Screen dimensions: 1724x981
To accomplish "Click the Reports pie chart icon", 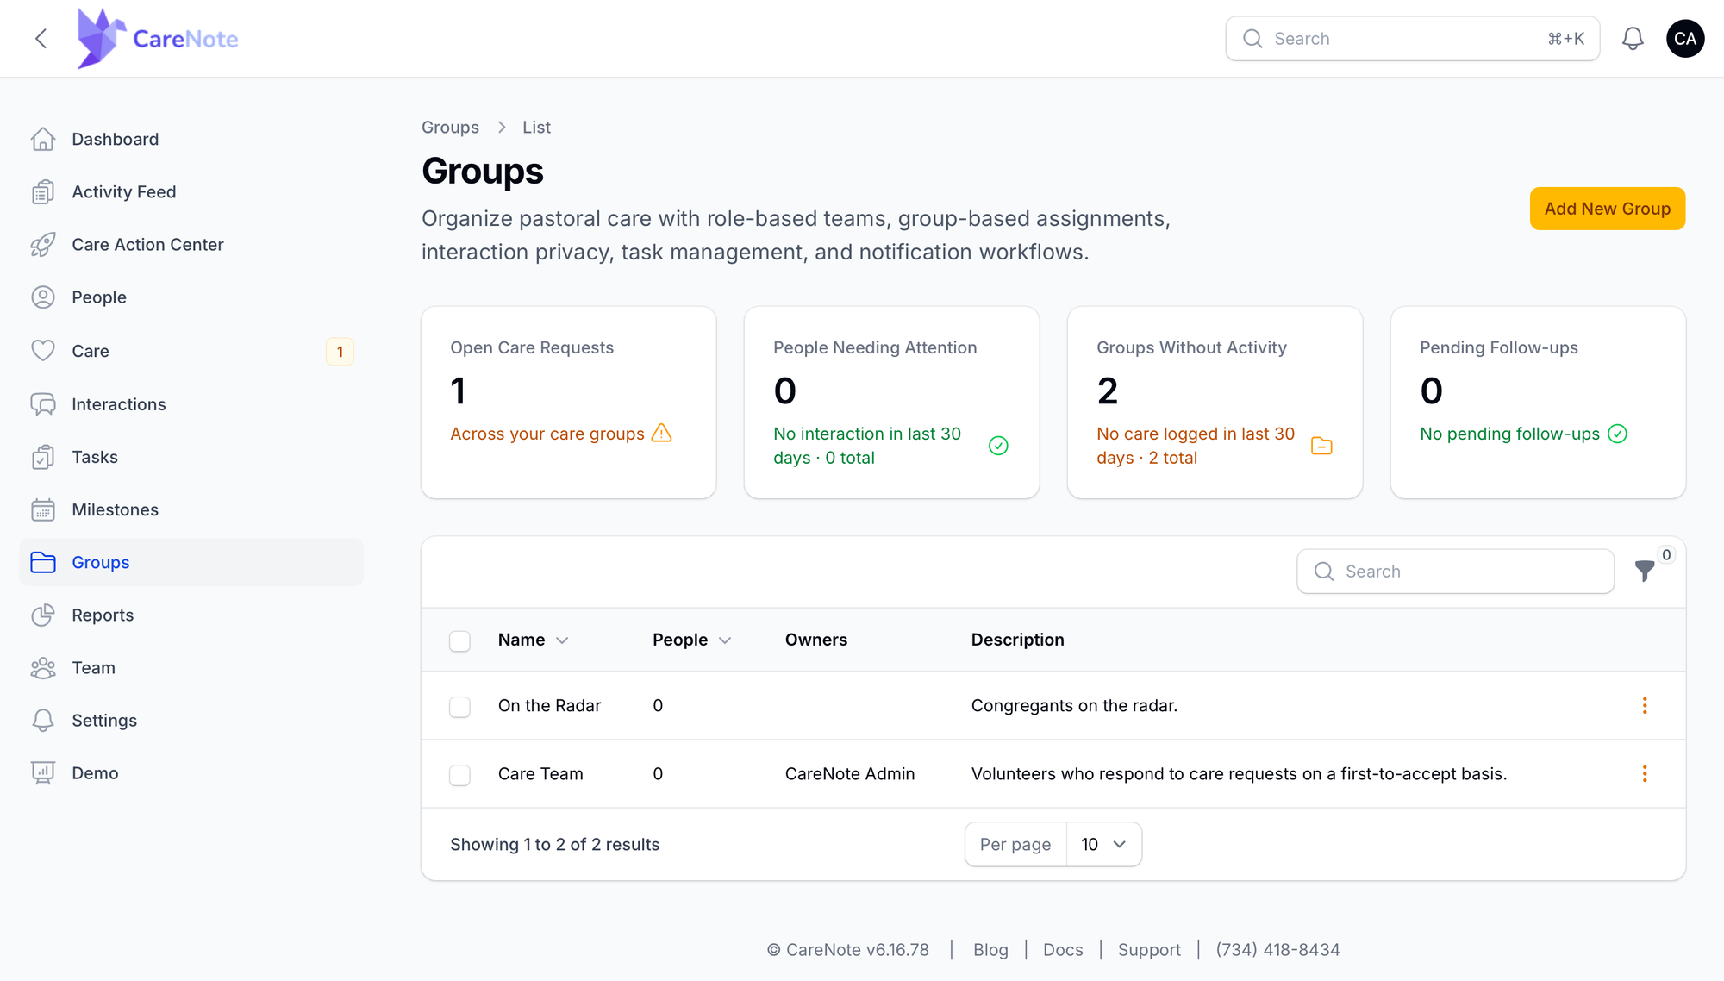I will pos(43,615).
